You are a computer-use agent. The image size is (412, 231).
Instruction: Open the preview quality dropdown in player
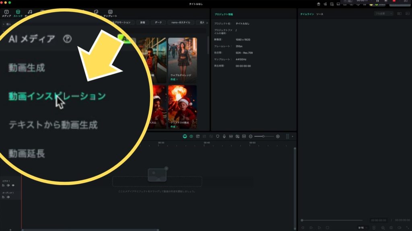point(383,14)
